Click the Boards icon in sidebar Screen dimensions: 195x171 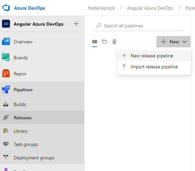(x=6, y=57)
